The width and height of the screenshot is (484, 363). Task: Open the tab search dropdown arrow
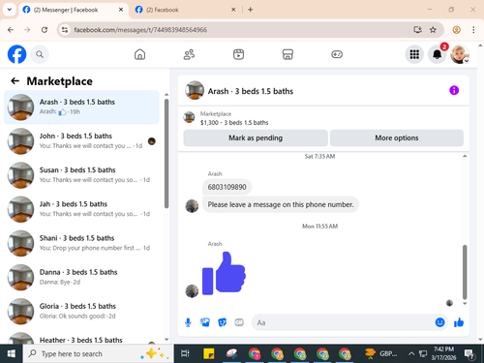[10, 10]
